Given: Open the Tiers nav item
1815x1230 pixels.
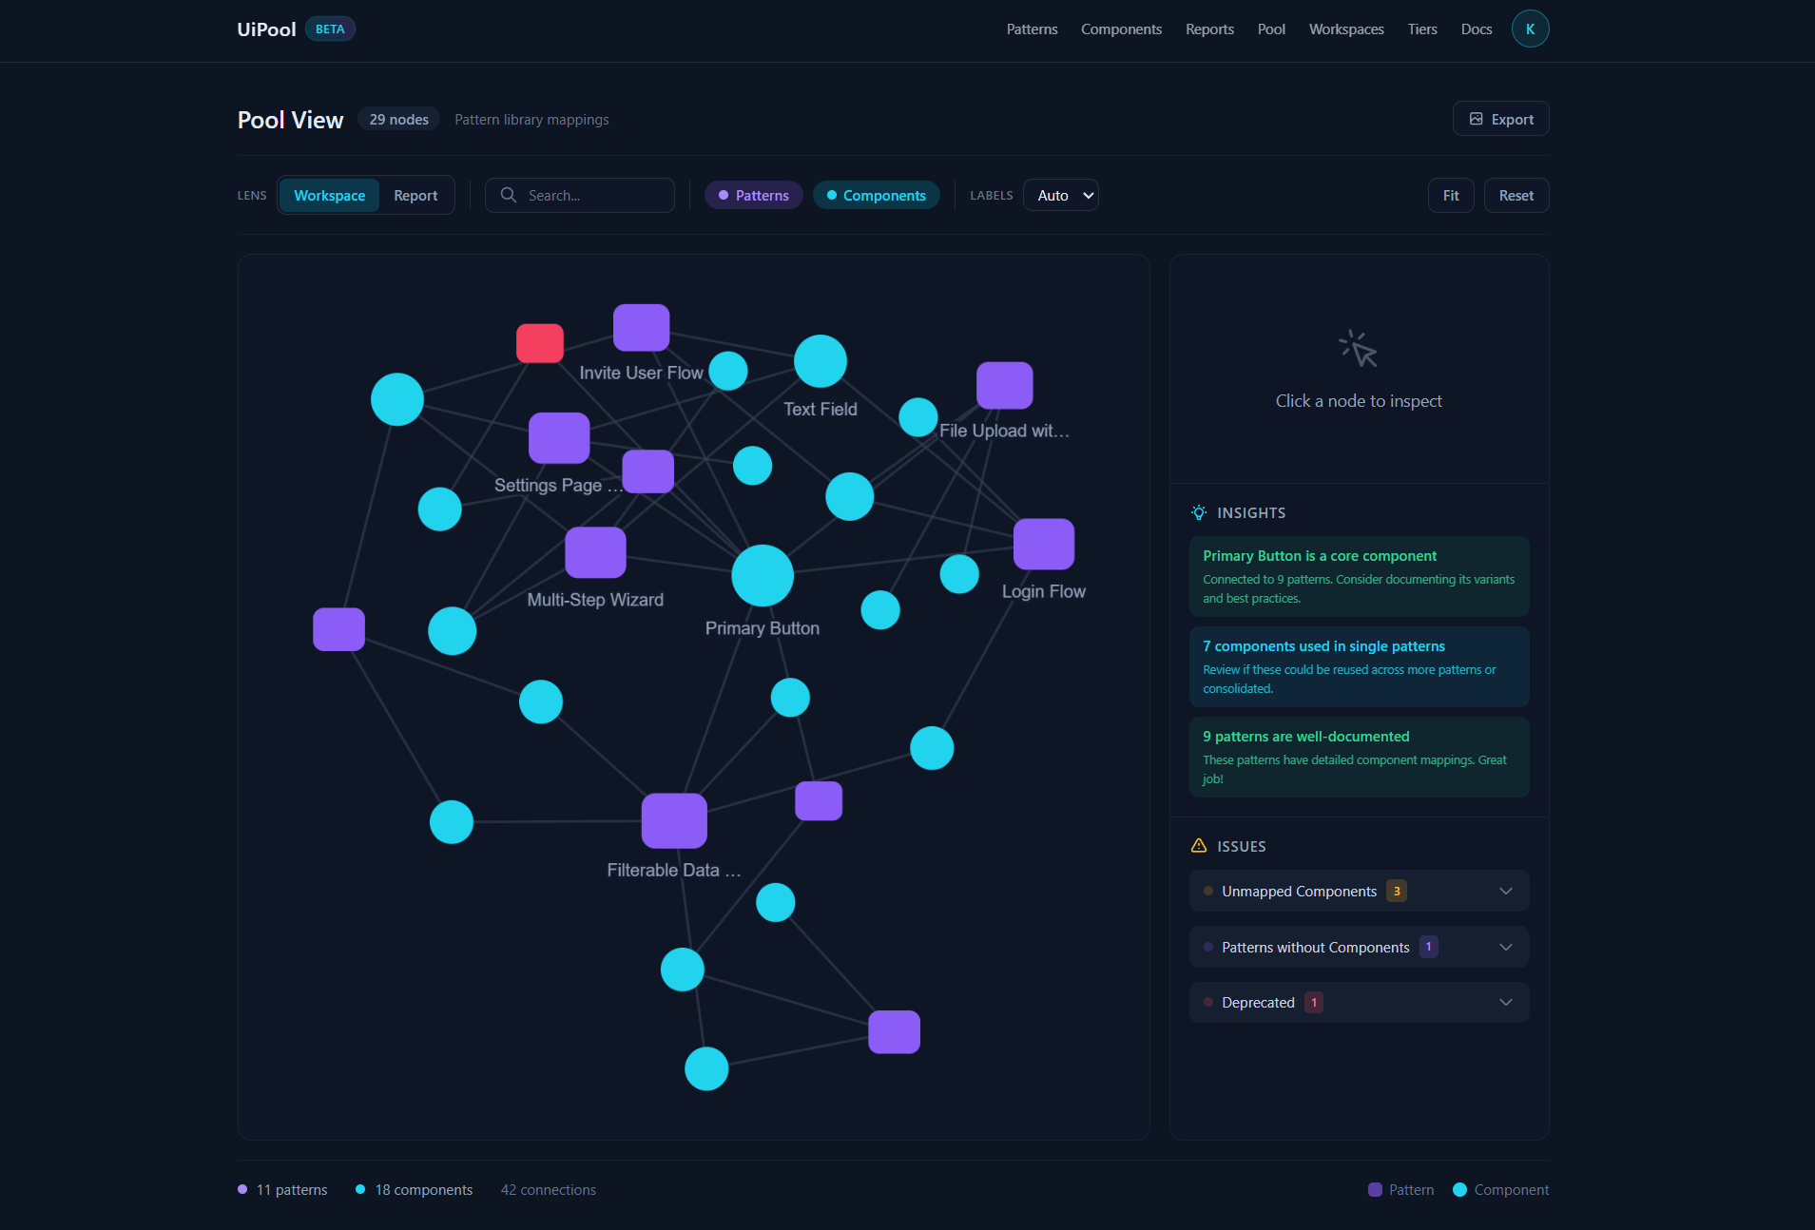Looking at the screenshot, I should pos(1422,29).
